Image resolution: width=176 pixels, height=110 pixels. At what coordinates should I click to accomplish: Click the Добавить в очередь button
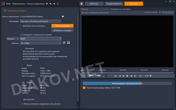click(62, 30)
